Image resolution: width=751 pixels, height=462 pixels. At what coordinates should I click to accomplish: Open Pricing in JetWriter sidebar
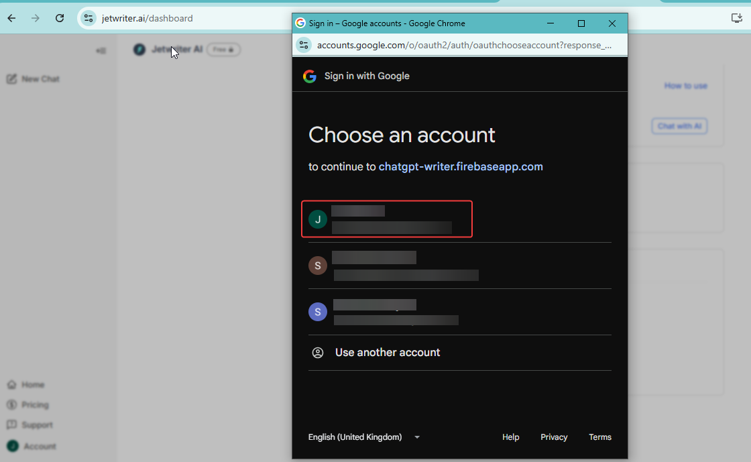27,404
